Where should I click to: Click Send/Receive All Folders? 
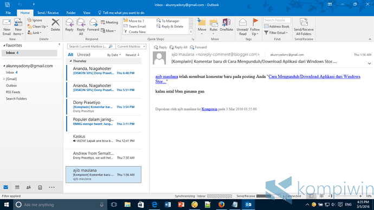(x=304, y=27)
